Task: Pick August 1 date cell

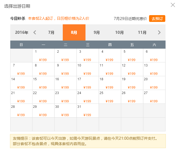Action: coord(43,56)
